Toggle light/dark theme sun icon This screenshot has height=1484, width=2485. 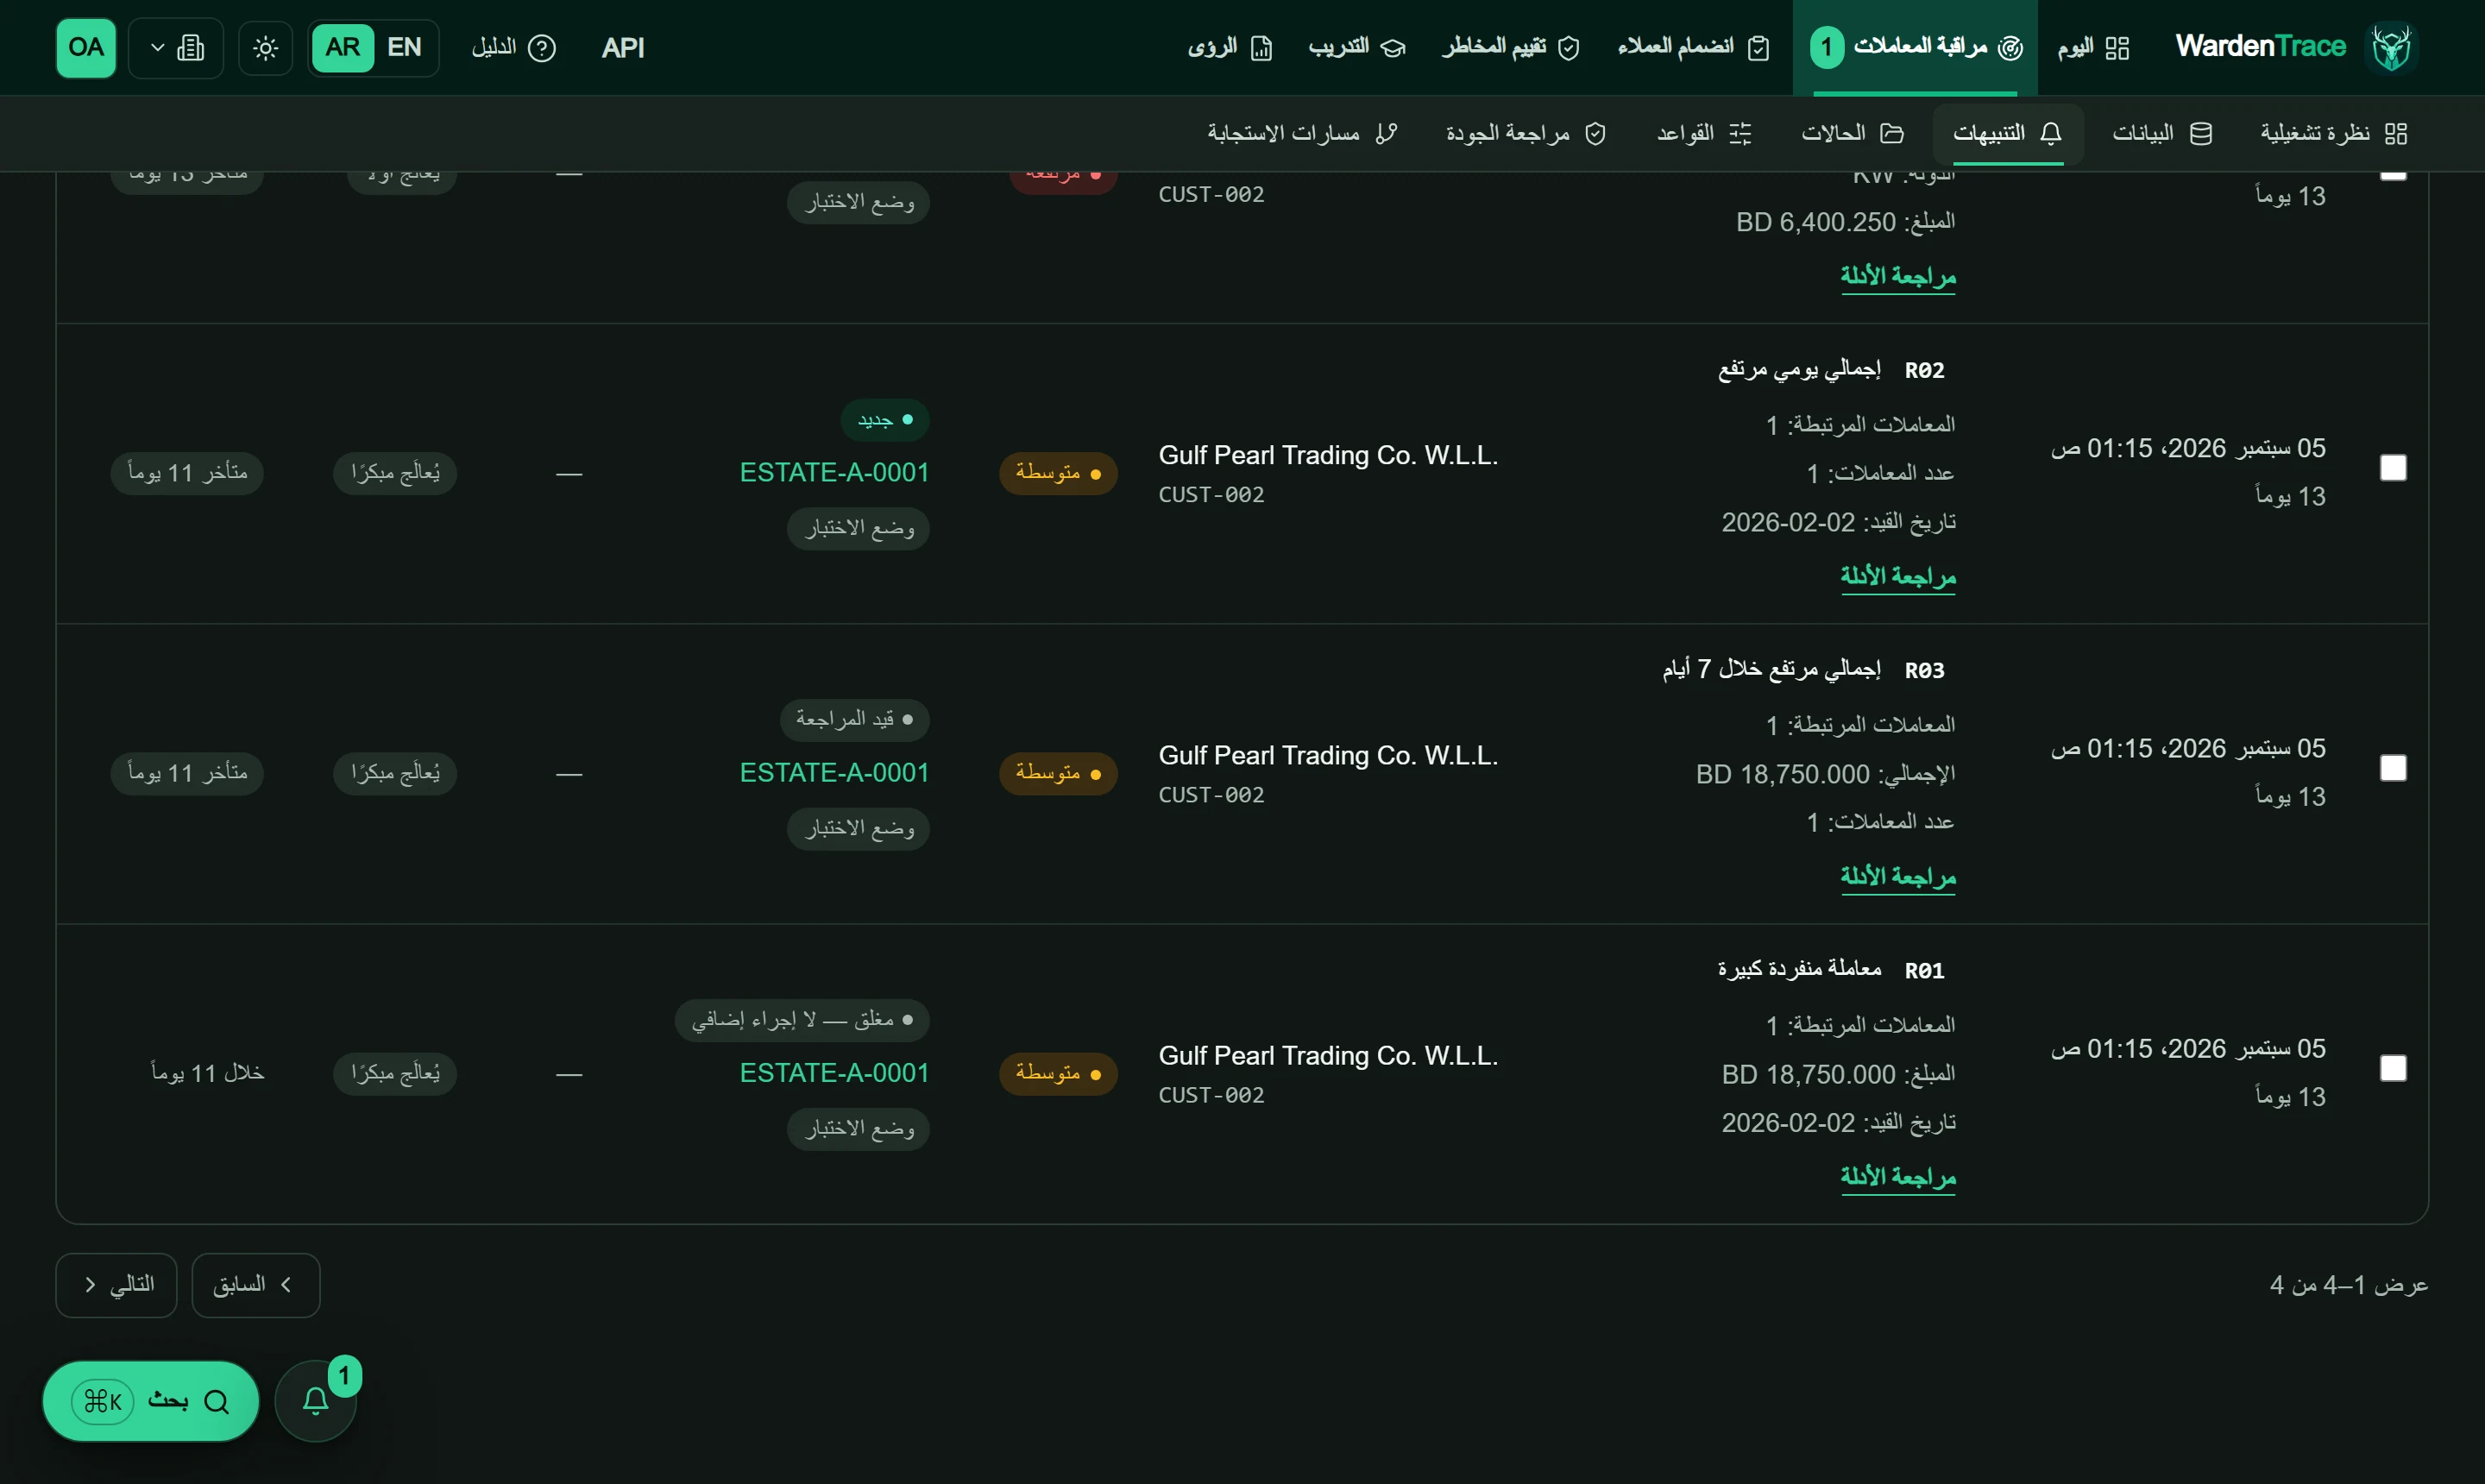tap(265, 48)
